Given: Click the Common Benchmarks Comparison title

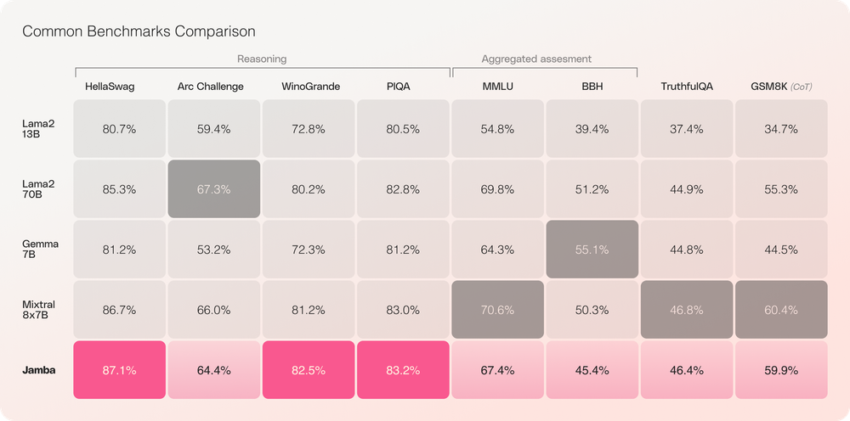Looking at the screenshot, I should point(139,31).
